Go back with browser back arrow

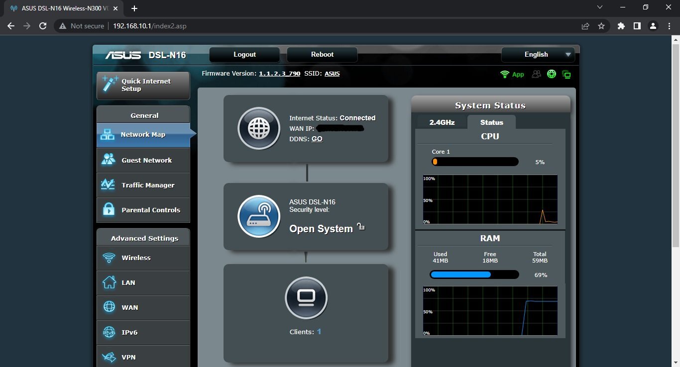tap(11, 26)
